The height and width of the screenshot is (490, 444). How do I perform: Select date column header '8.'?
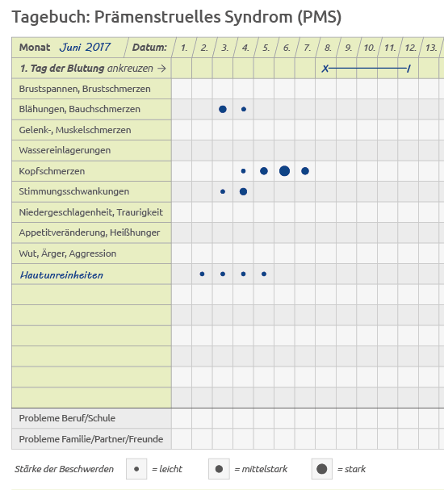[328, 48]
